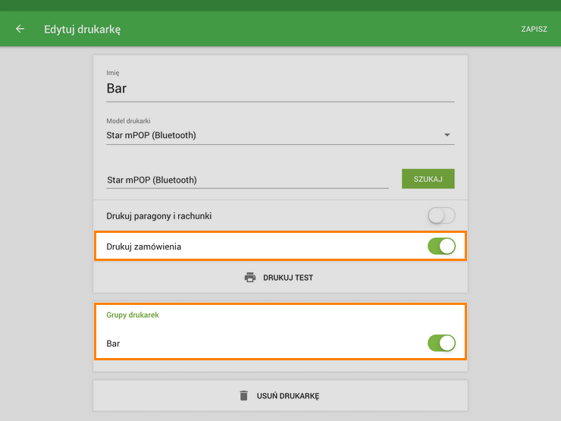Viewport: 561px width, 421px height.
Task: Click the printer icon beside DRUKUJ TEST
Action: point(250,278)
